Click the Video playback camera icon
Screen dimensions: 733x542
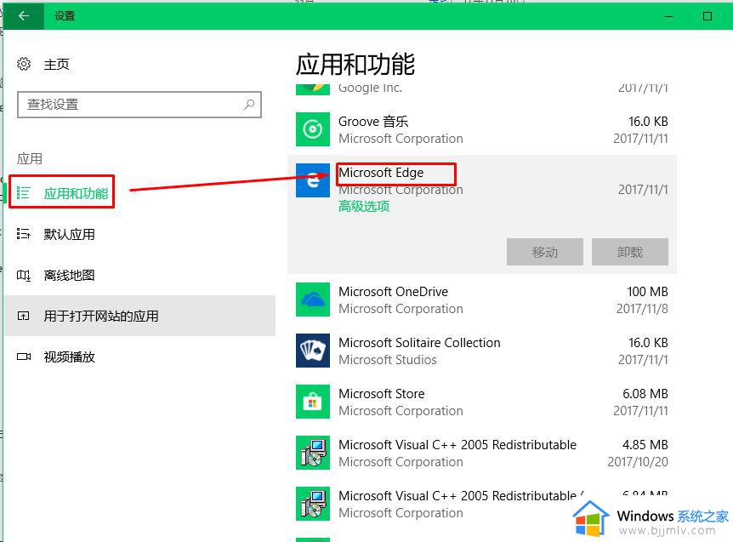point(23,357)
